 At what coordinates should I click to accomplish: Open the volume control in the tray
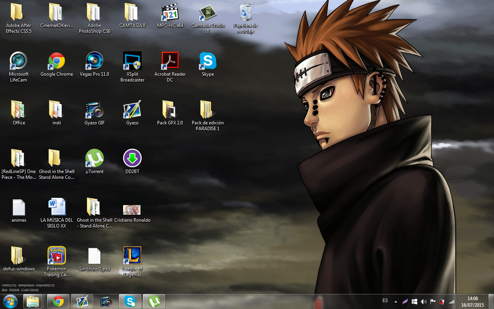tap(424, 301)
